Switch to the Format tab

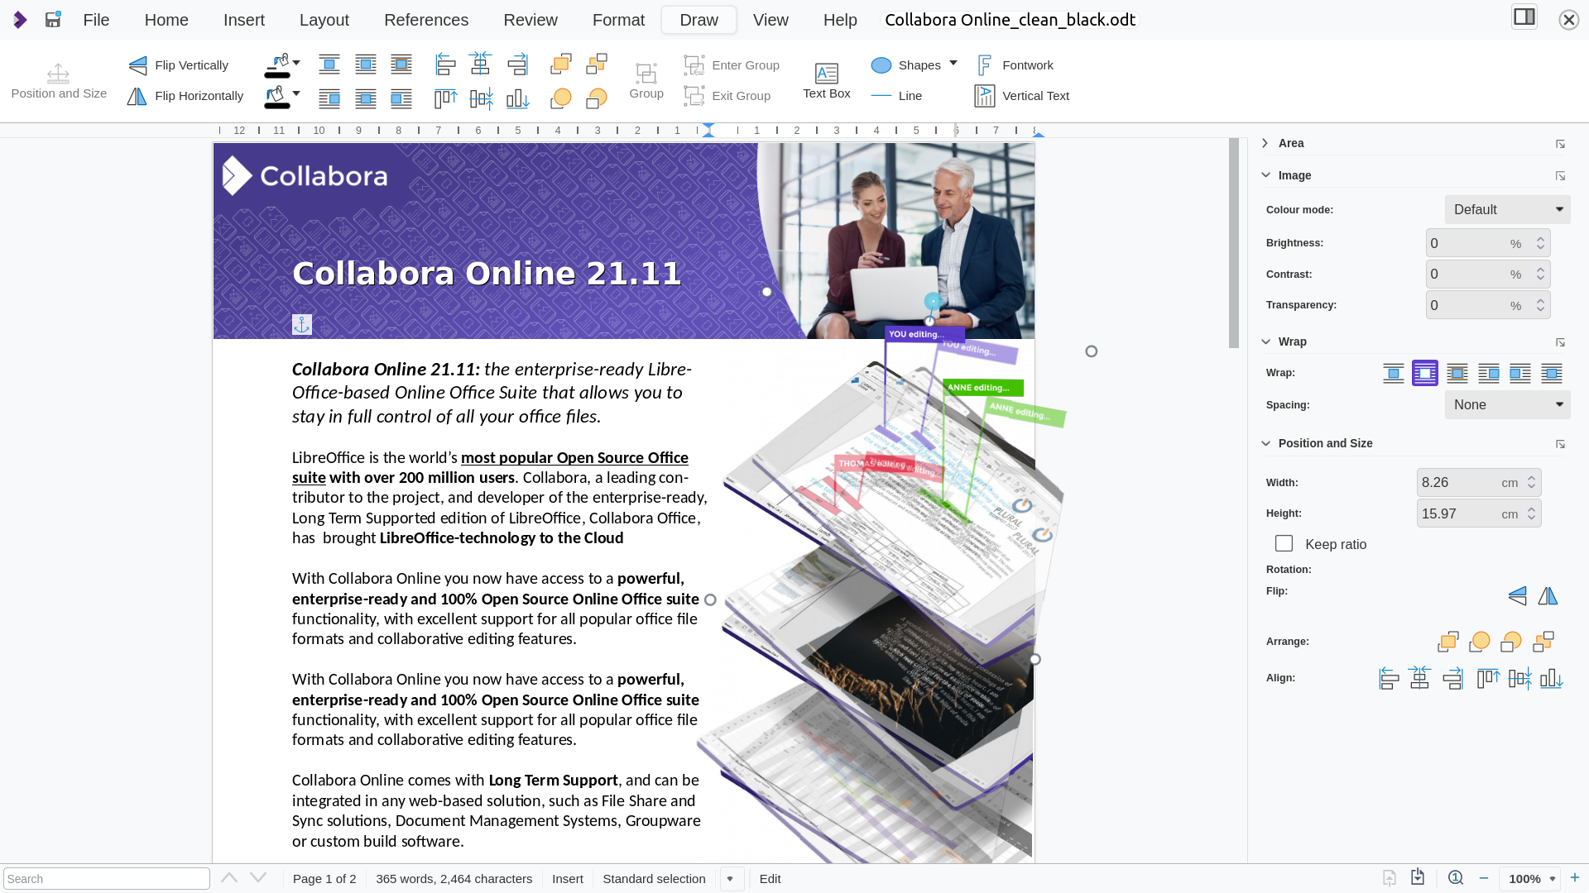pyautogui.click(x=618, y=20)
